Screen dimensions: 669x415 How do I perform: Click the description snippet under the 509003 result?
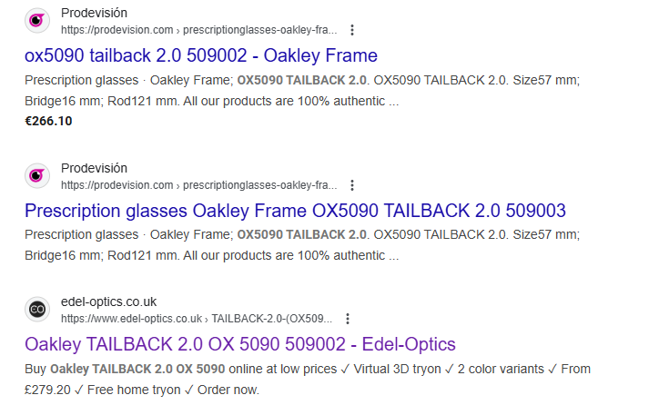[x=302, y=245]
